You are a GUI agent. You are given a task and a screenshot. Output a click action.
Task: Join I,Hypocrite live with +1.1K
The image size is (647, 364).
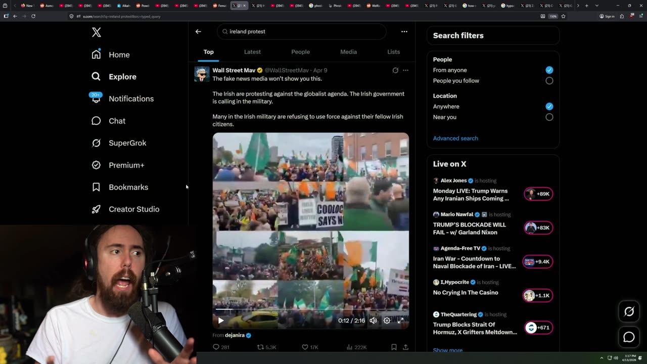pos(538,295)
